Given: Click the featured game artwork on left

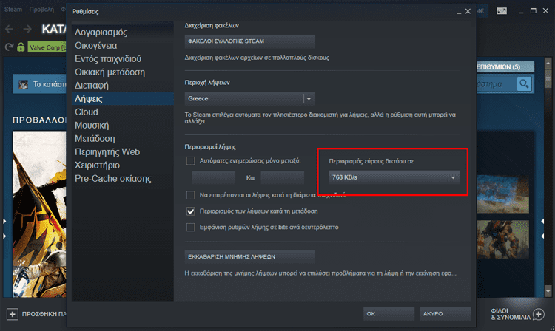Looking at the screenshot, I should (39, 214).
